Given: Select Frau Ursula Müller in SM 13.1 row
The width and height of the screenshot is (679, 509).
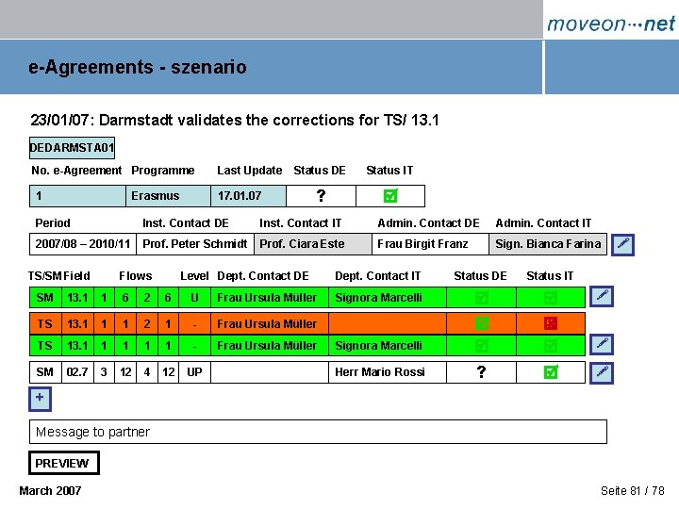Looking at the screenshot, I should pos(270,297).
